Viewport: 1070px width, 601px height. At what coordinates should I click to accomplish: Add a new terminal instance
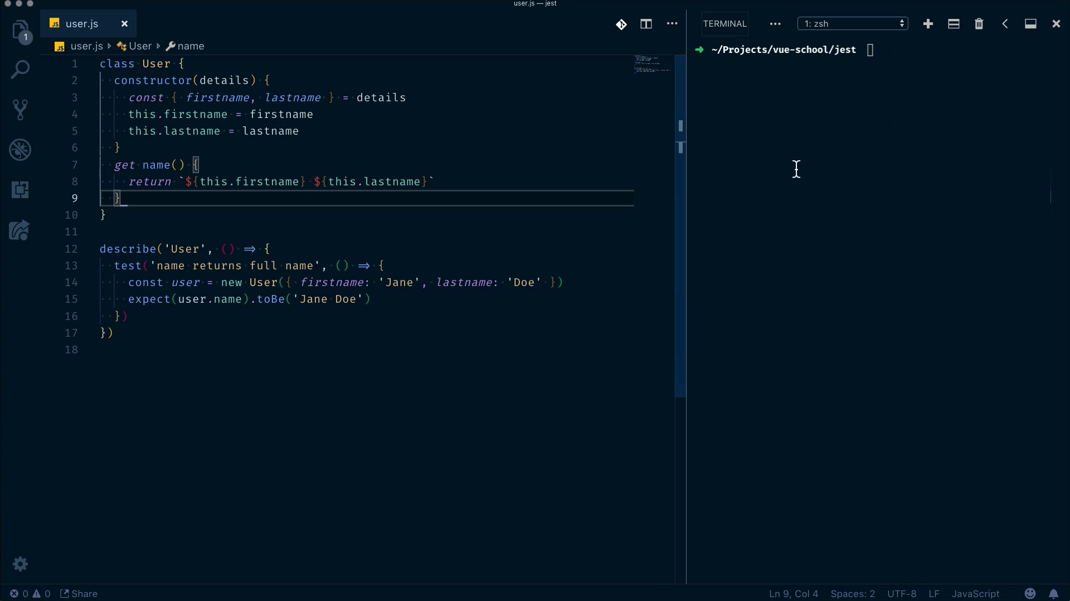pyautogui.click(x=928, y=24)
